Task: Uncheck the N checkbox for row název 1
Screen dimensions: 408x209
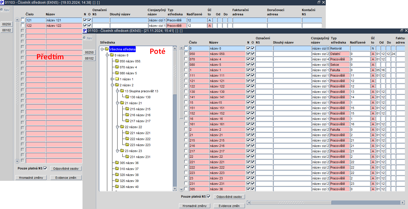Action: (248, 70)
